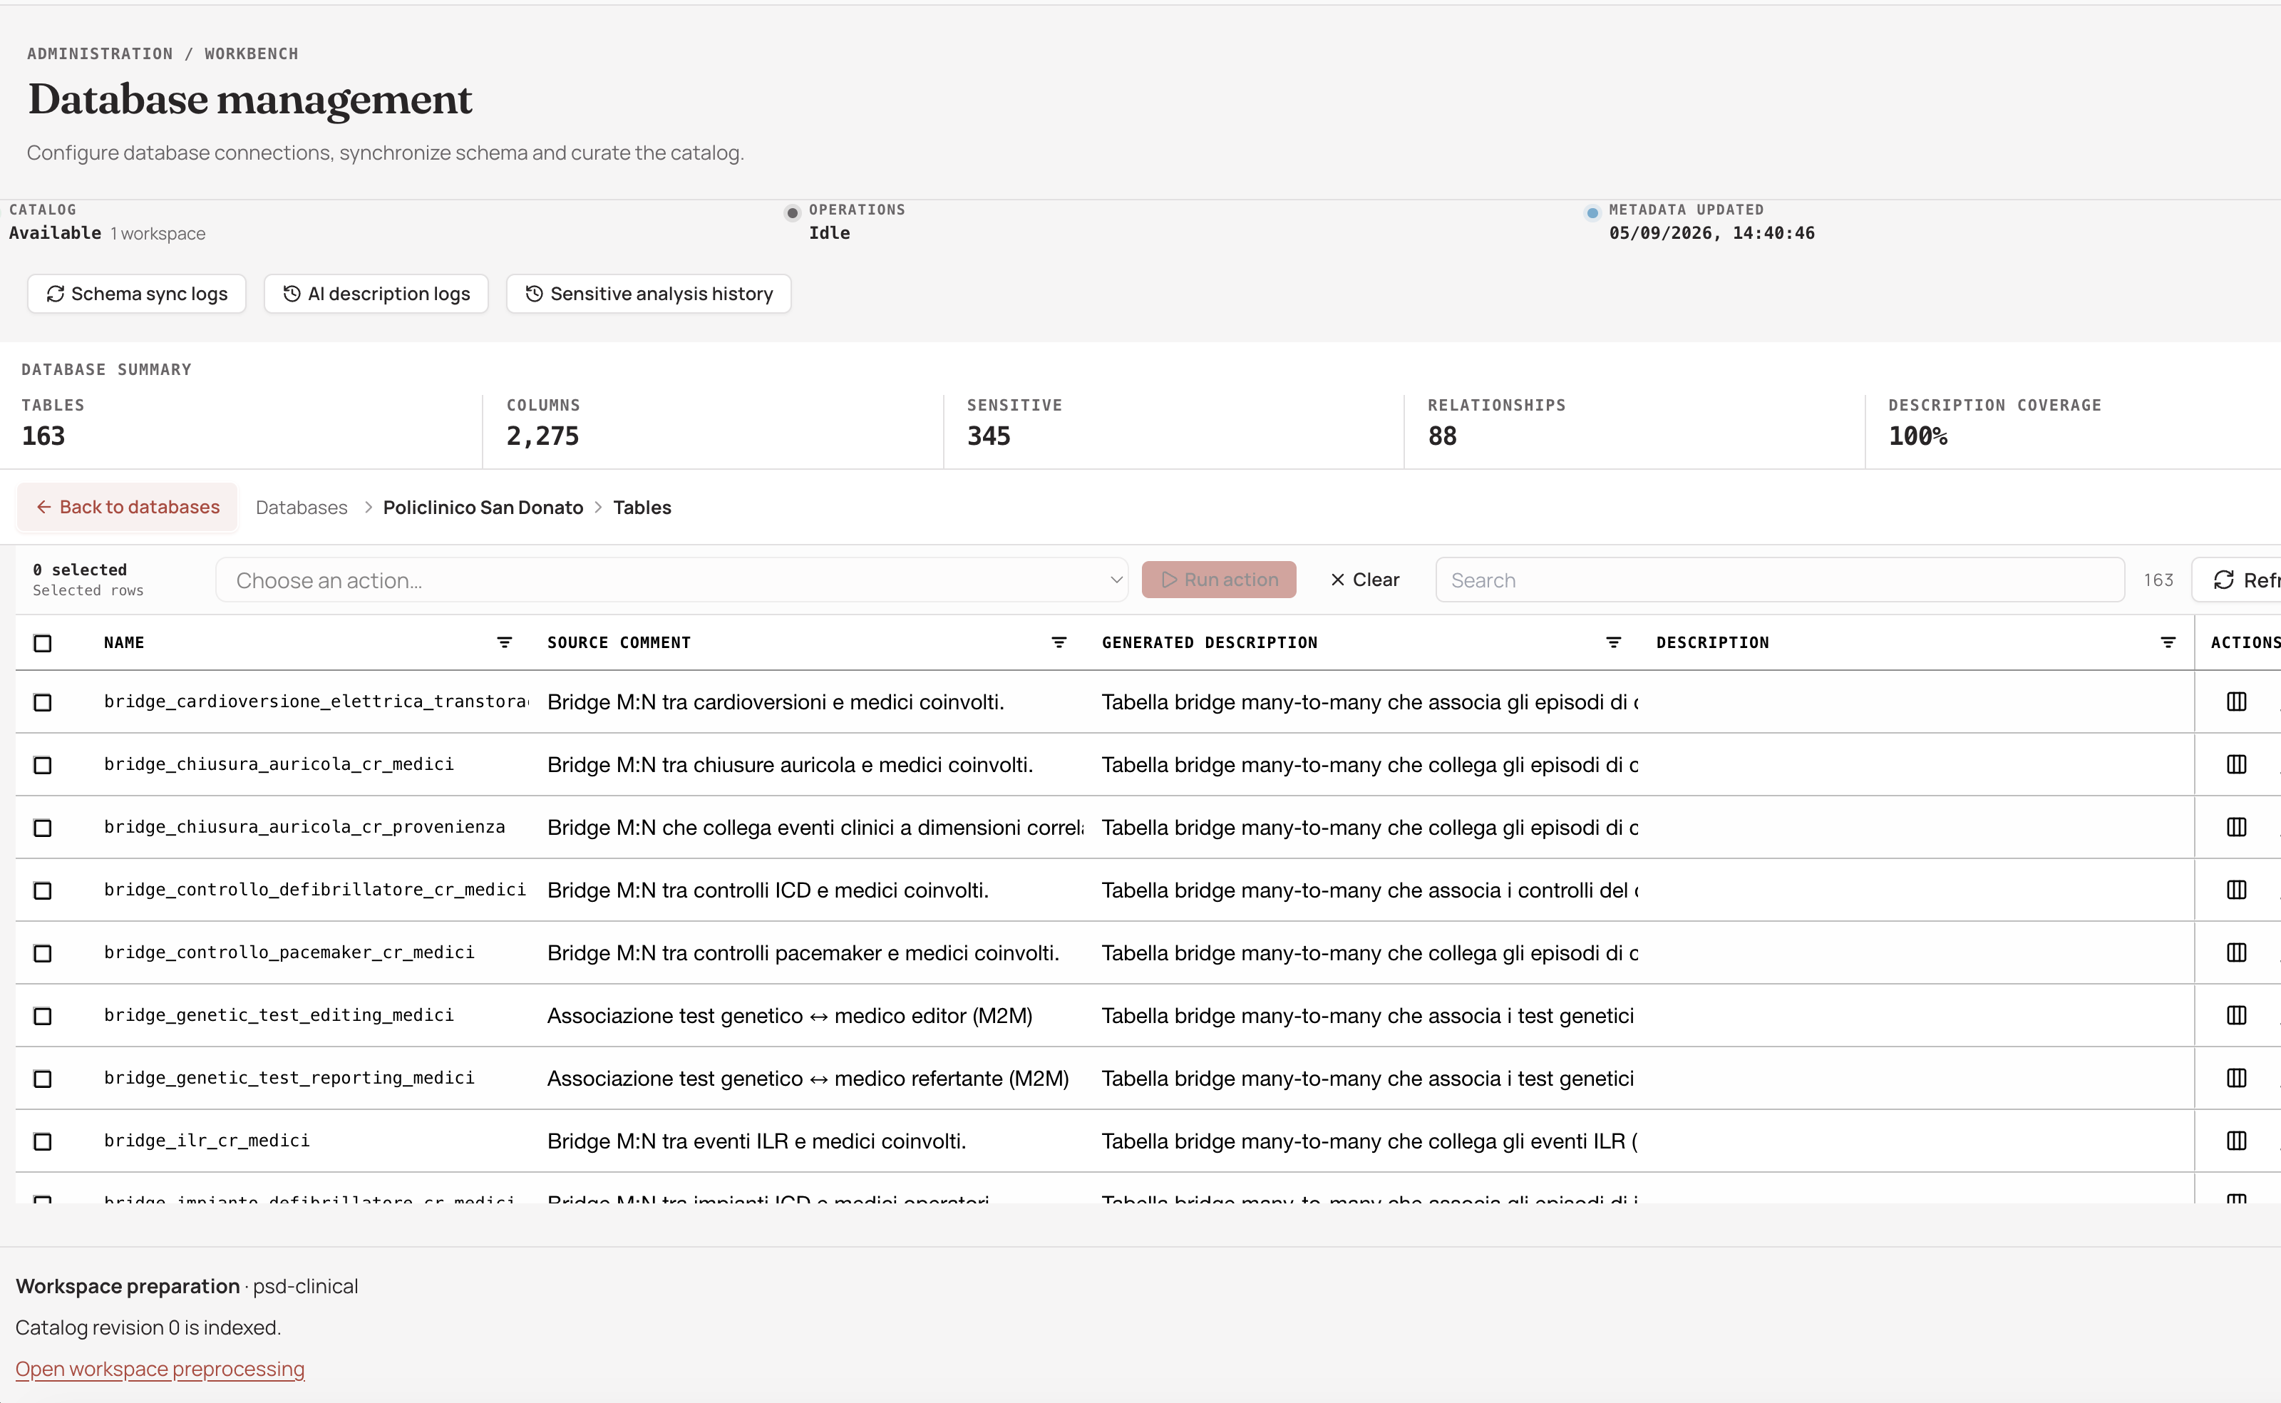The image size is (2281, 1403).
Task: Toggle the select-all rows checkbox in header
Action: pyautogui.click(x=43, y=643)
